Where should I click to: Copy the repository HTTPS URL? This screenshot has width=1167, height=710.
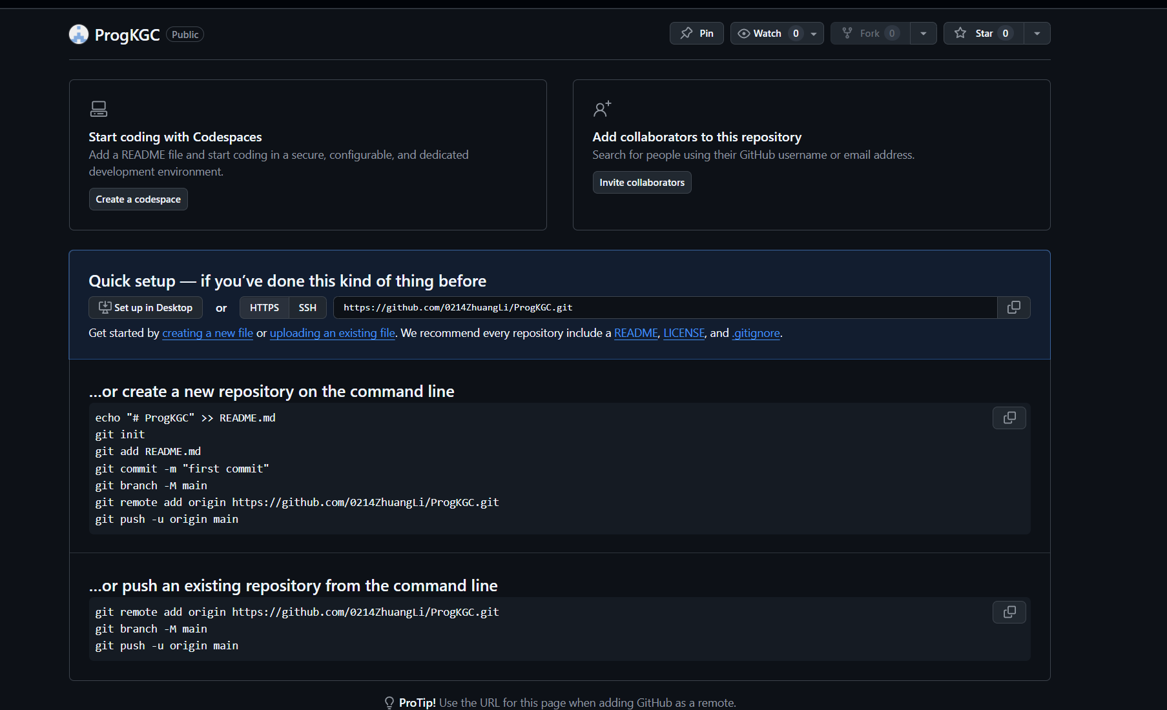(x=1014, y=307)
